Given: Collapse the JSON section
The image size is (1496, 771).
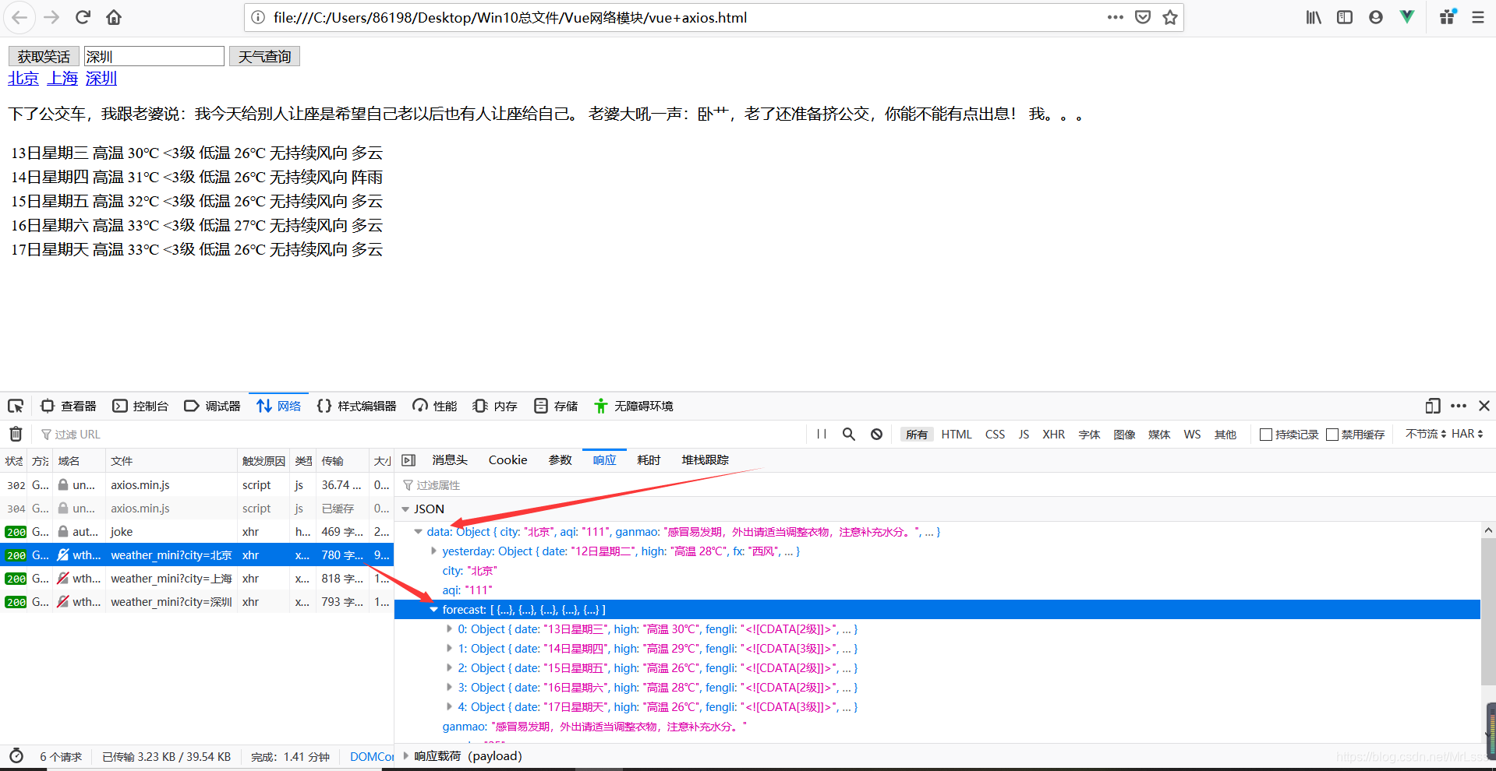Looking at the screenshot, I should 405,509.
